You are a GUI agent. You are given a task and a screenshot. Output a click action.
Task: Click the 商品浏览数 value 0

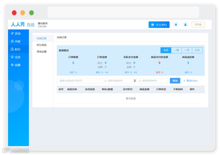click(188, 63)
